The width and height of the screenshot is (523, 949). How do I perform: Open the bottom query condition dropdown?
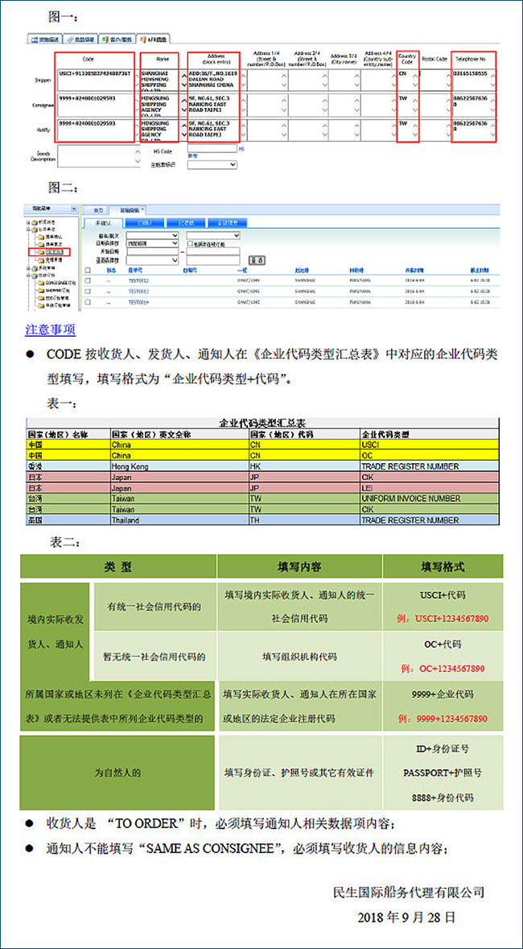[152, 259]
